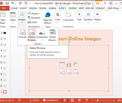The image size is (122, 103).
Task: Click the Insert SmartArt placeholder icon
Action: pyautogui.click(x=76, y=65)
